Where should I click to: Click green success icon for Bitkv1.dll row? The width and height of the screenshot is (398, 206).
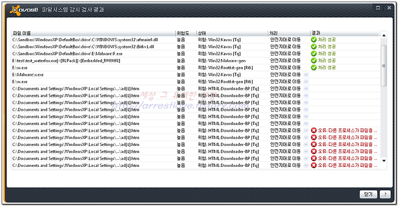click(314, 47)
